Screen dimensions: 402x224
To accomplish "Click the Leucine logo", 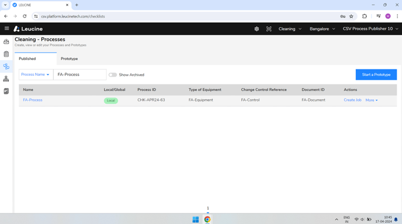I will pyautogui.click(x=28, y=29).
